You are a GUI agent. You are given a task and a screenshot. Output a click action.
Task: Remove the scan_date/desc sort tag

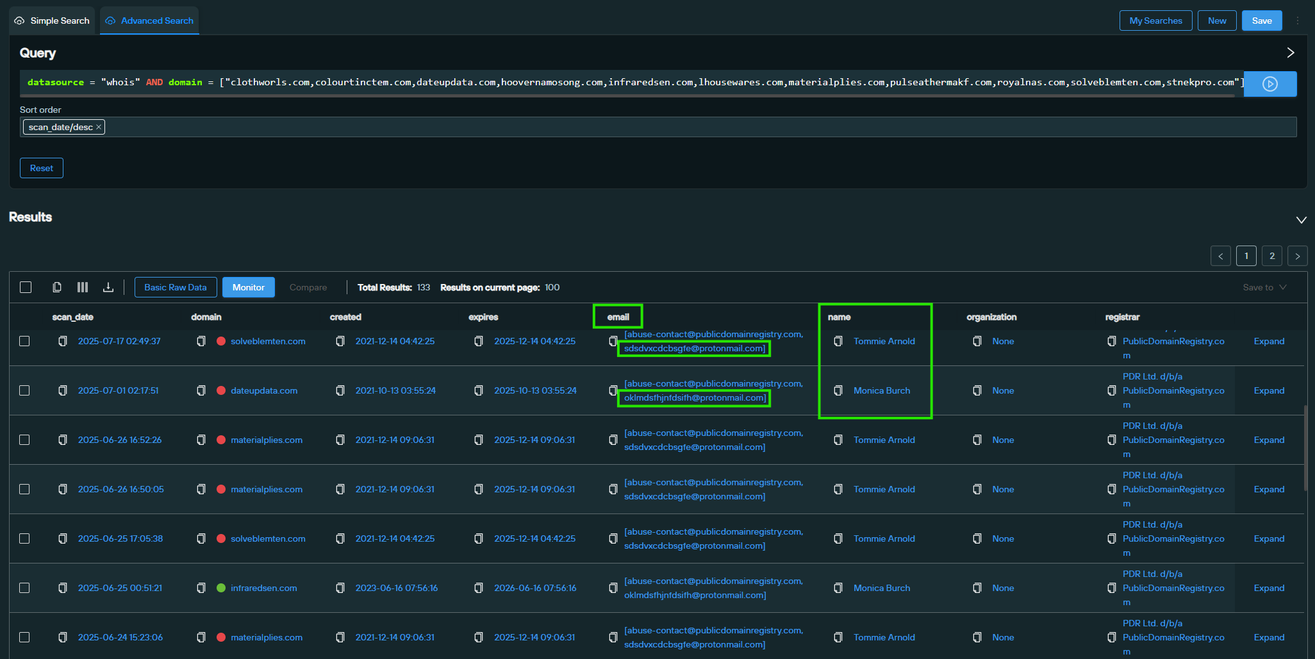point(99,127)
